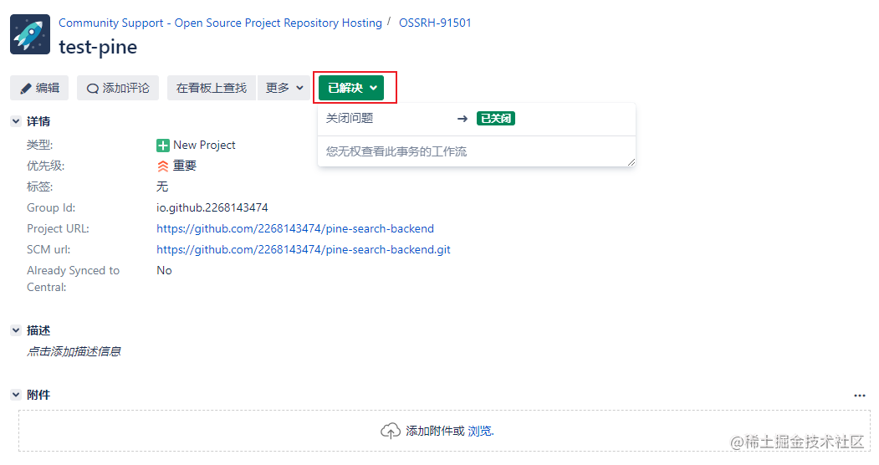
Task: Click the 类型 value New Project text
Action: 204,145
